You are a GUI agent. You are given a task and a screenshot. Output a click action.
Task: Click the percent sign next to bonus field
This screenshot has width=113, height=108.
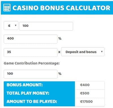[x=60, y=38]
